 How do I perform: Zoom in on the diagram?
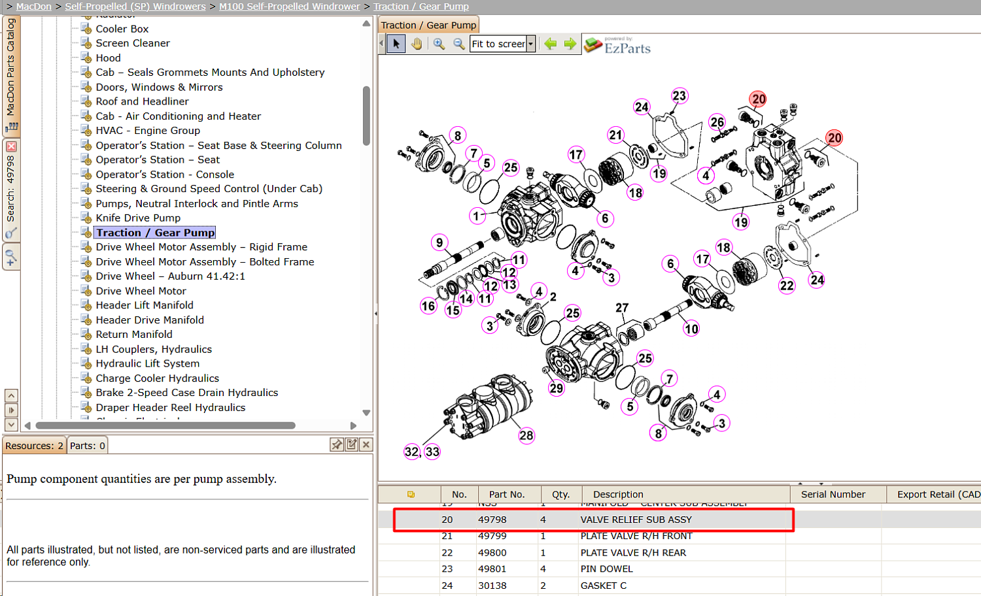[x=439, y=44]
